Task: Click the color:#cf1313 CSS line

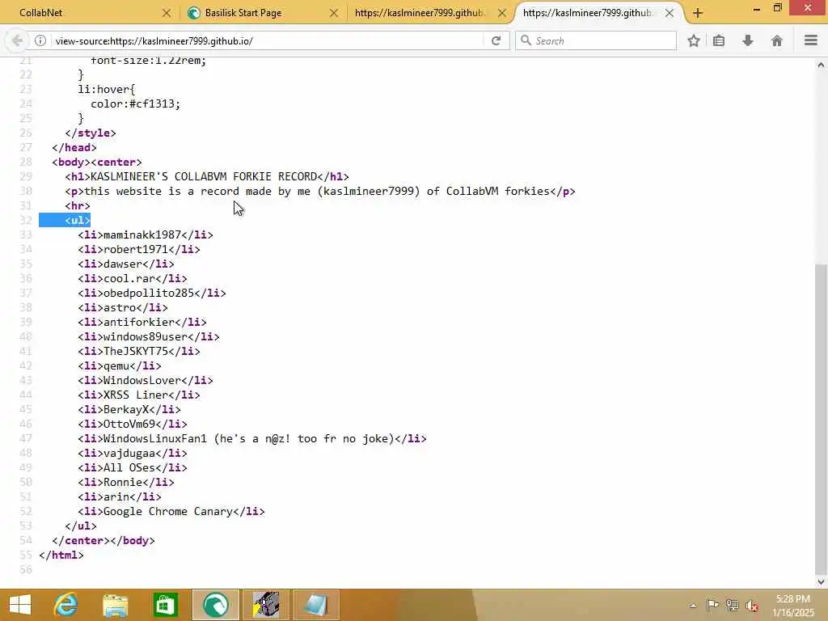Action: coord(135,104)
